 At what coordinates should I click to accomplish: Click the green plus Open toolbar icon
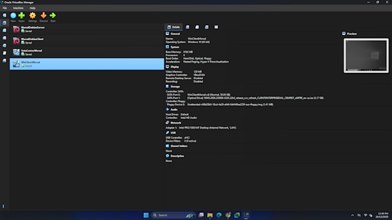click(22, 16)
